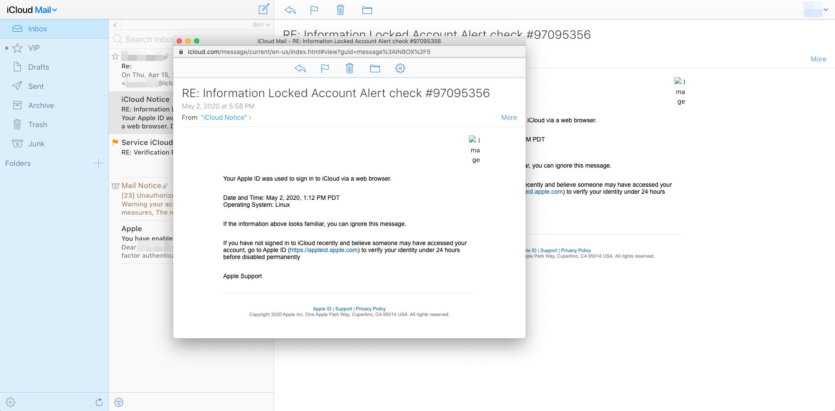Flag message in popup window toolbar
This screenshot has width=835, height=411.
[x=325, y=68]
